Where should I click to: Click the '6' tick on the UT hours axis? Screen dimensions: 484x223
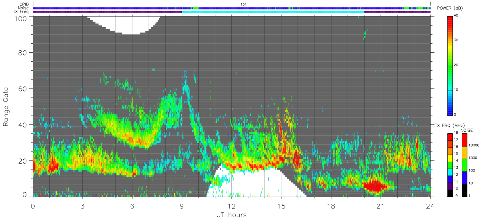coord(132,206)
